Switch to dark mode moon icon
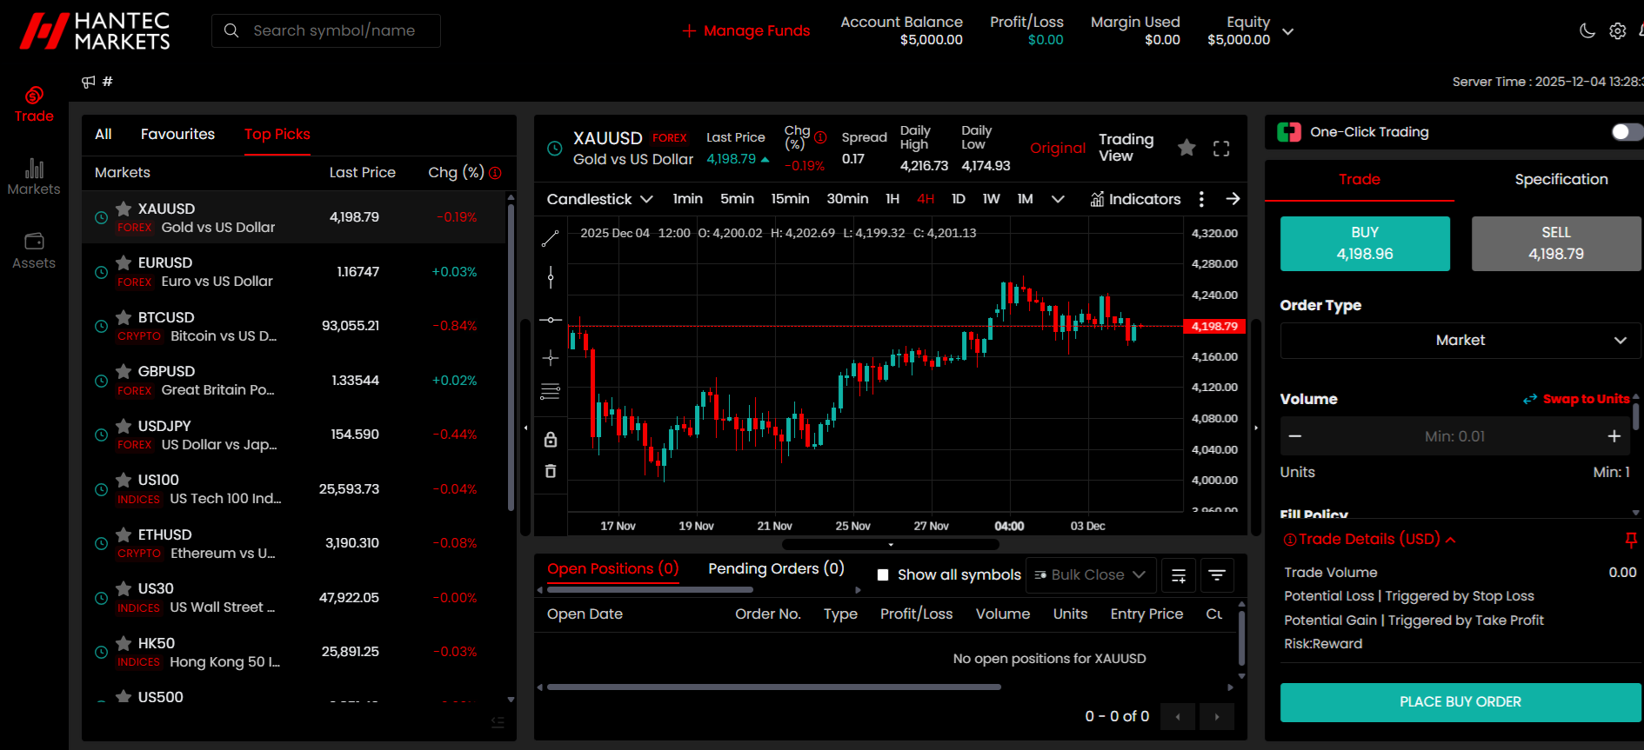1644x750 pixels. pyautogui.click(x=1587, y=31)
